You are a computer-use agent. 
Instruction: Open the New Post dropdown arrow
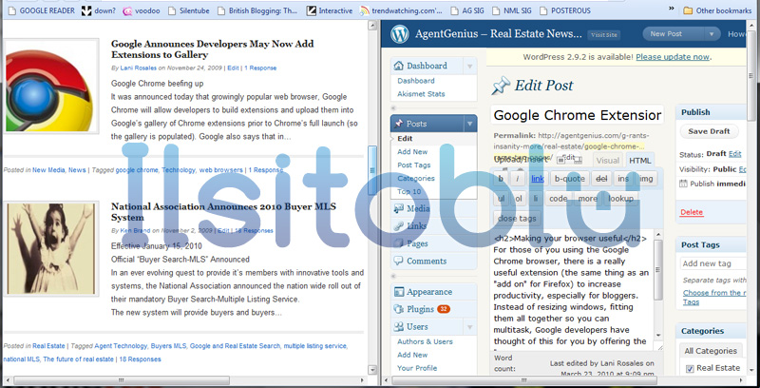(712, 34)
